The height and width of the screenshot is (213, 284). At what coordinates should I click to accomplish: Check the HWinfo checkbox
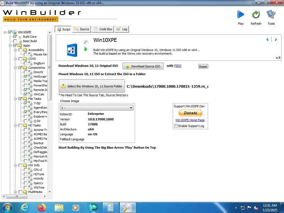click(26, 179)
